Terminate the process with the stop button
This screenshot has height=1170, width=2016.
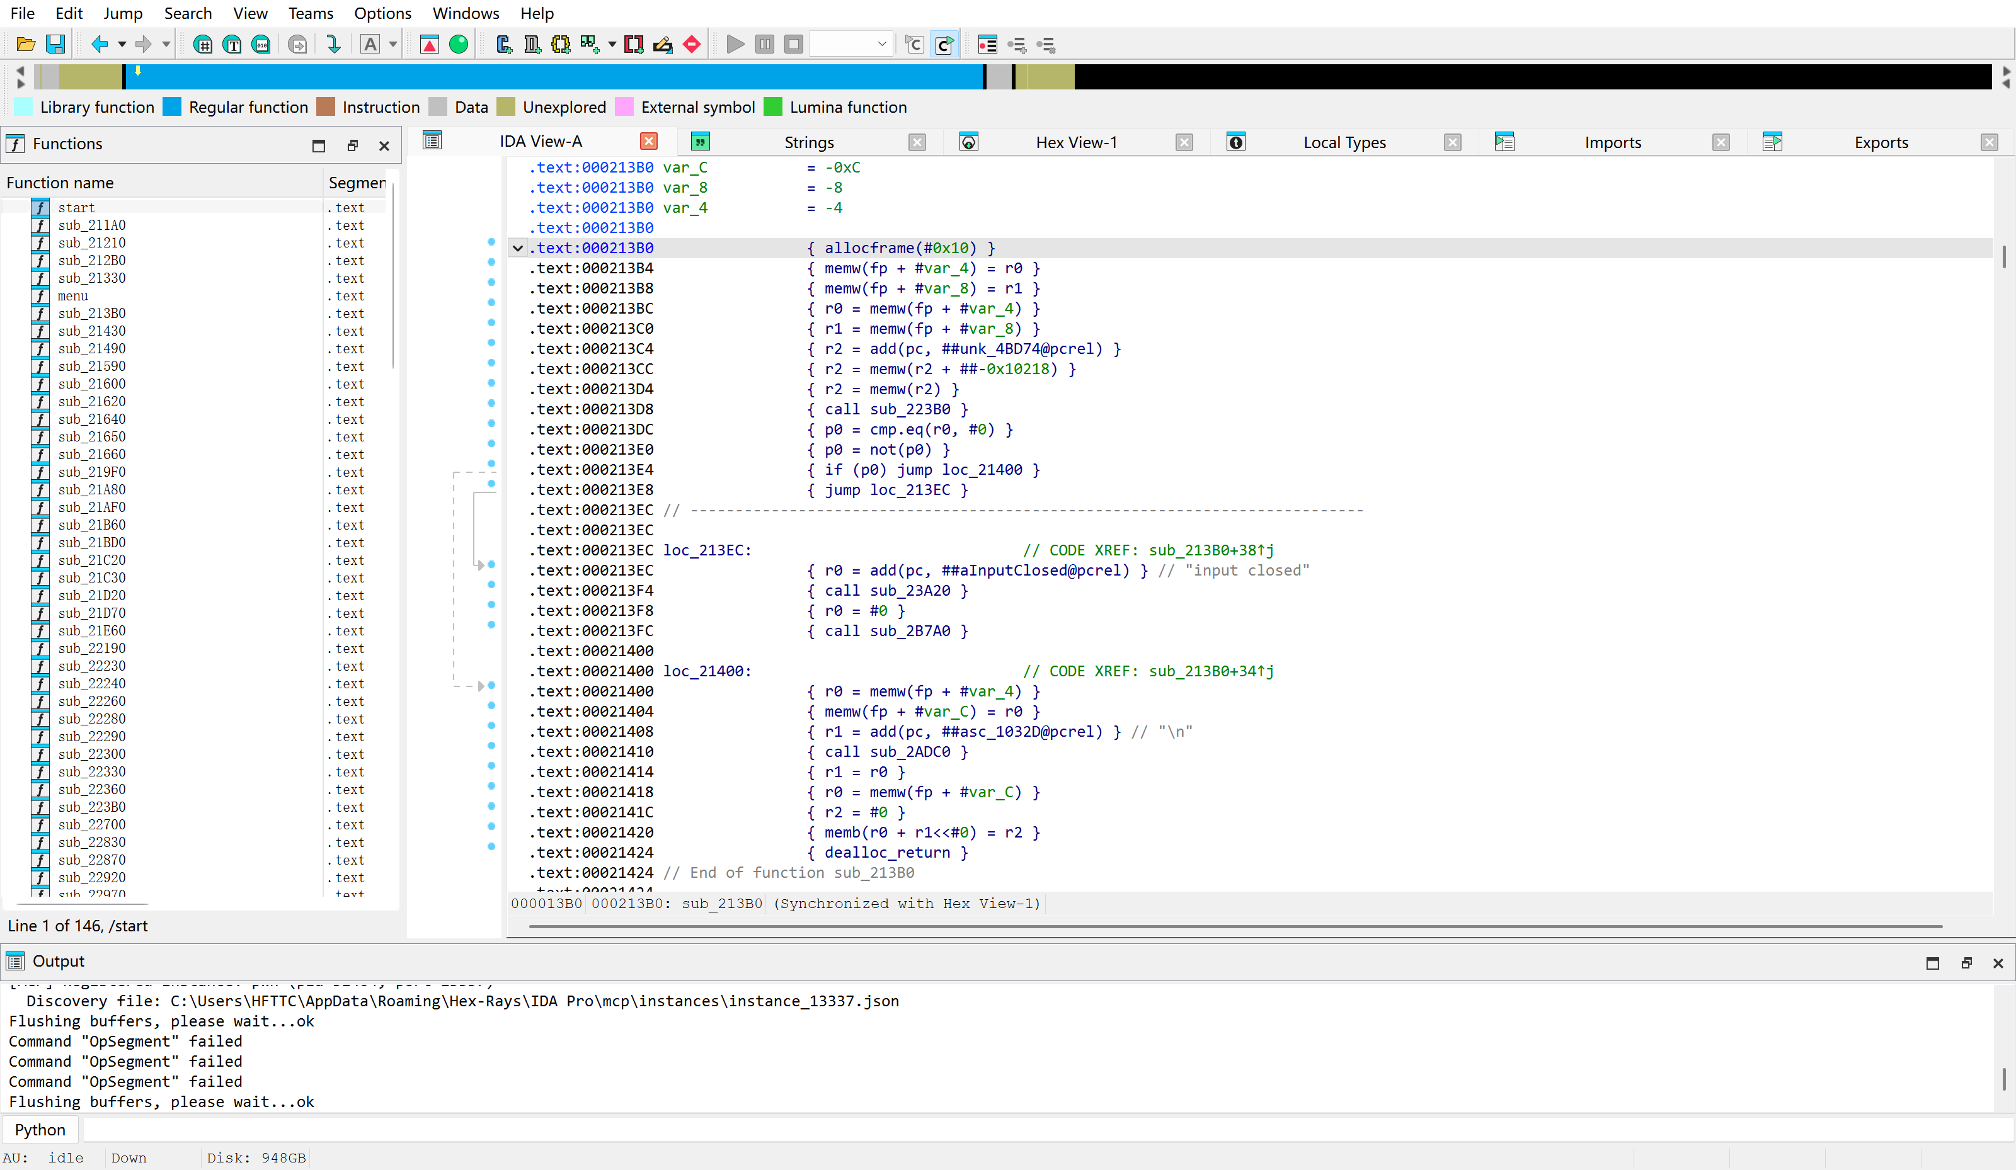[794, 45]
